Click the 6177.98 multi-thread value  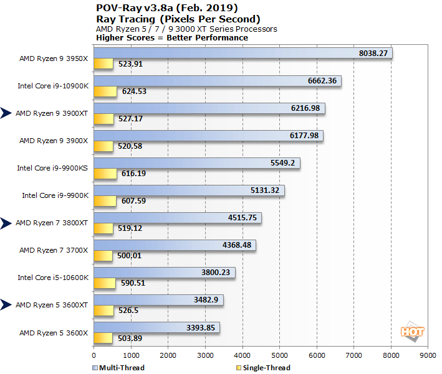click(x=304, y=136)
